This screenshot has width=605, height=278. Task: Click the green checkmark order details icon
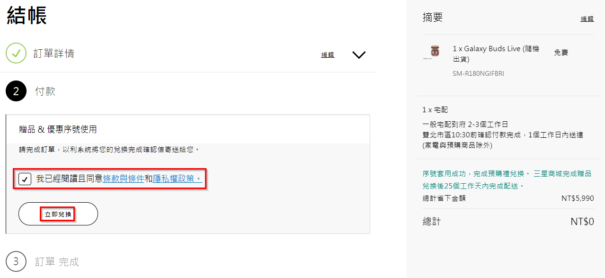(x=16, y=53)
